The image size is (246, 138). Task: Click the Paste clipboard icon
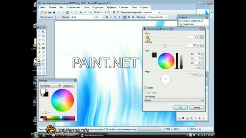pyautogui.click(x=68, y=12)
